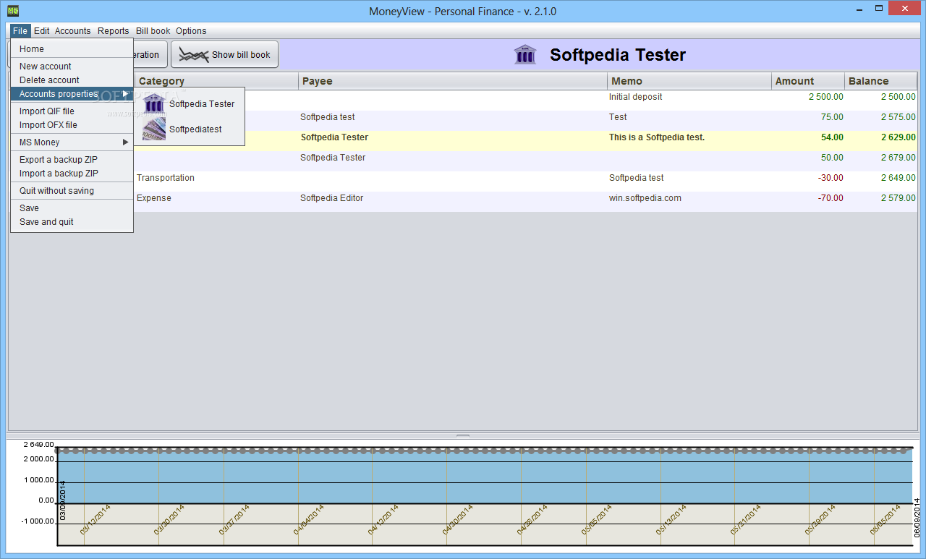Sort by the Memo column header
This screenshot has height=559, width=926.
tap(689, 81)
